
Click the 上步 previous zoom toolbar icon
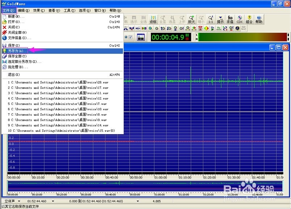click(182, 20)
